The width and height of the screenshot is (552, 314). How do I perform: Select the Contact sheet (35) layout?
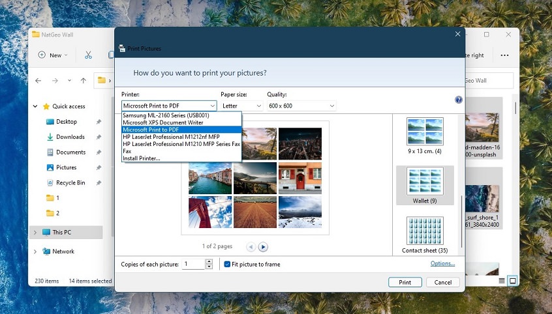click(x=425, y=235)
